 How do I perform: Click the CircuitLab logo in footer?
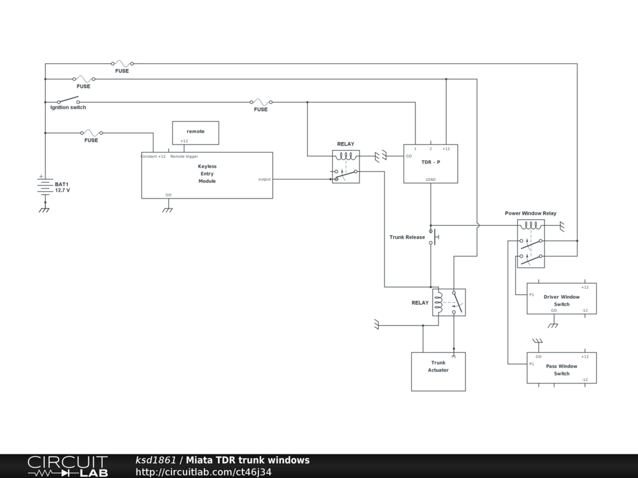[x=67, y=466]
